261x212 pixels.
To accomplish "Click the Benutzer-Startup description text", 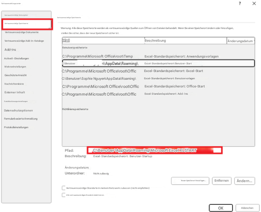I will [x=123, y=156].
